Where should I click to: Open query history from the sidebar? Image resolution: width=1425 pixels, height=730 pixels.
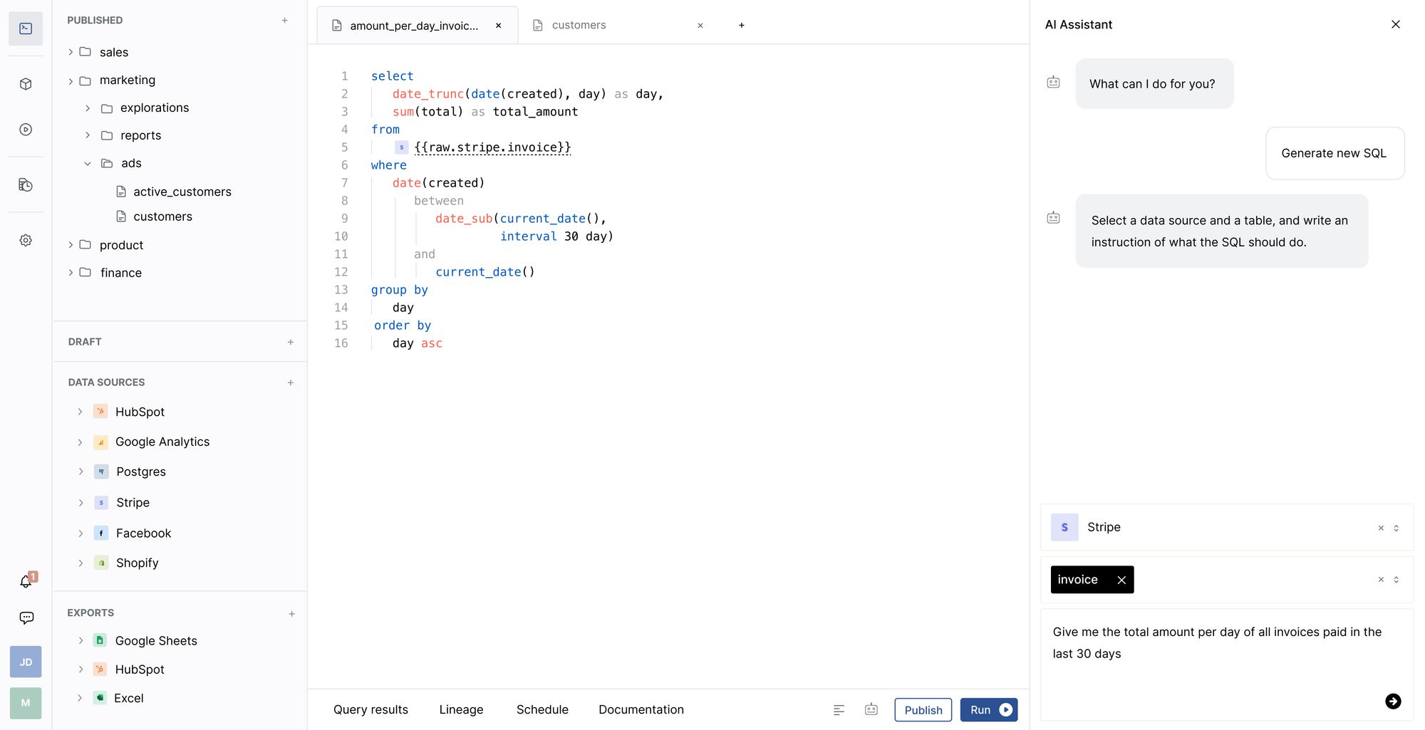pyautogui.click(x=26, y=185)
